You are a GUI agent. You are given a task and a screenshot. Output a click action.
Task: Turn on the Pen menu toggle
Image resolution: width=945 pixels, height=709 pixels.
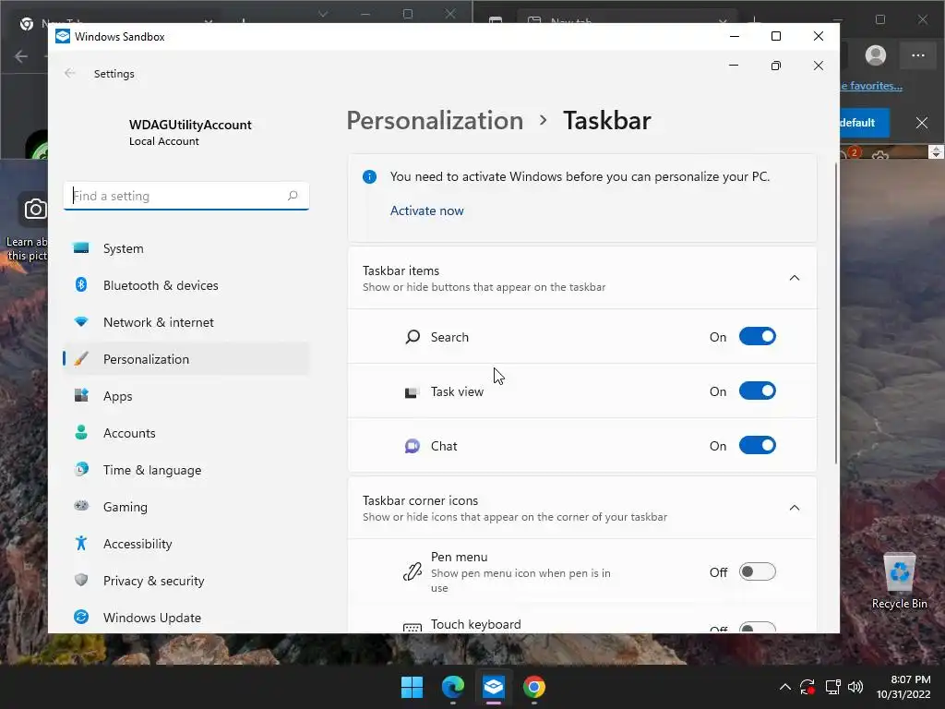click(x=758, y=571)
